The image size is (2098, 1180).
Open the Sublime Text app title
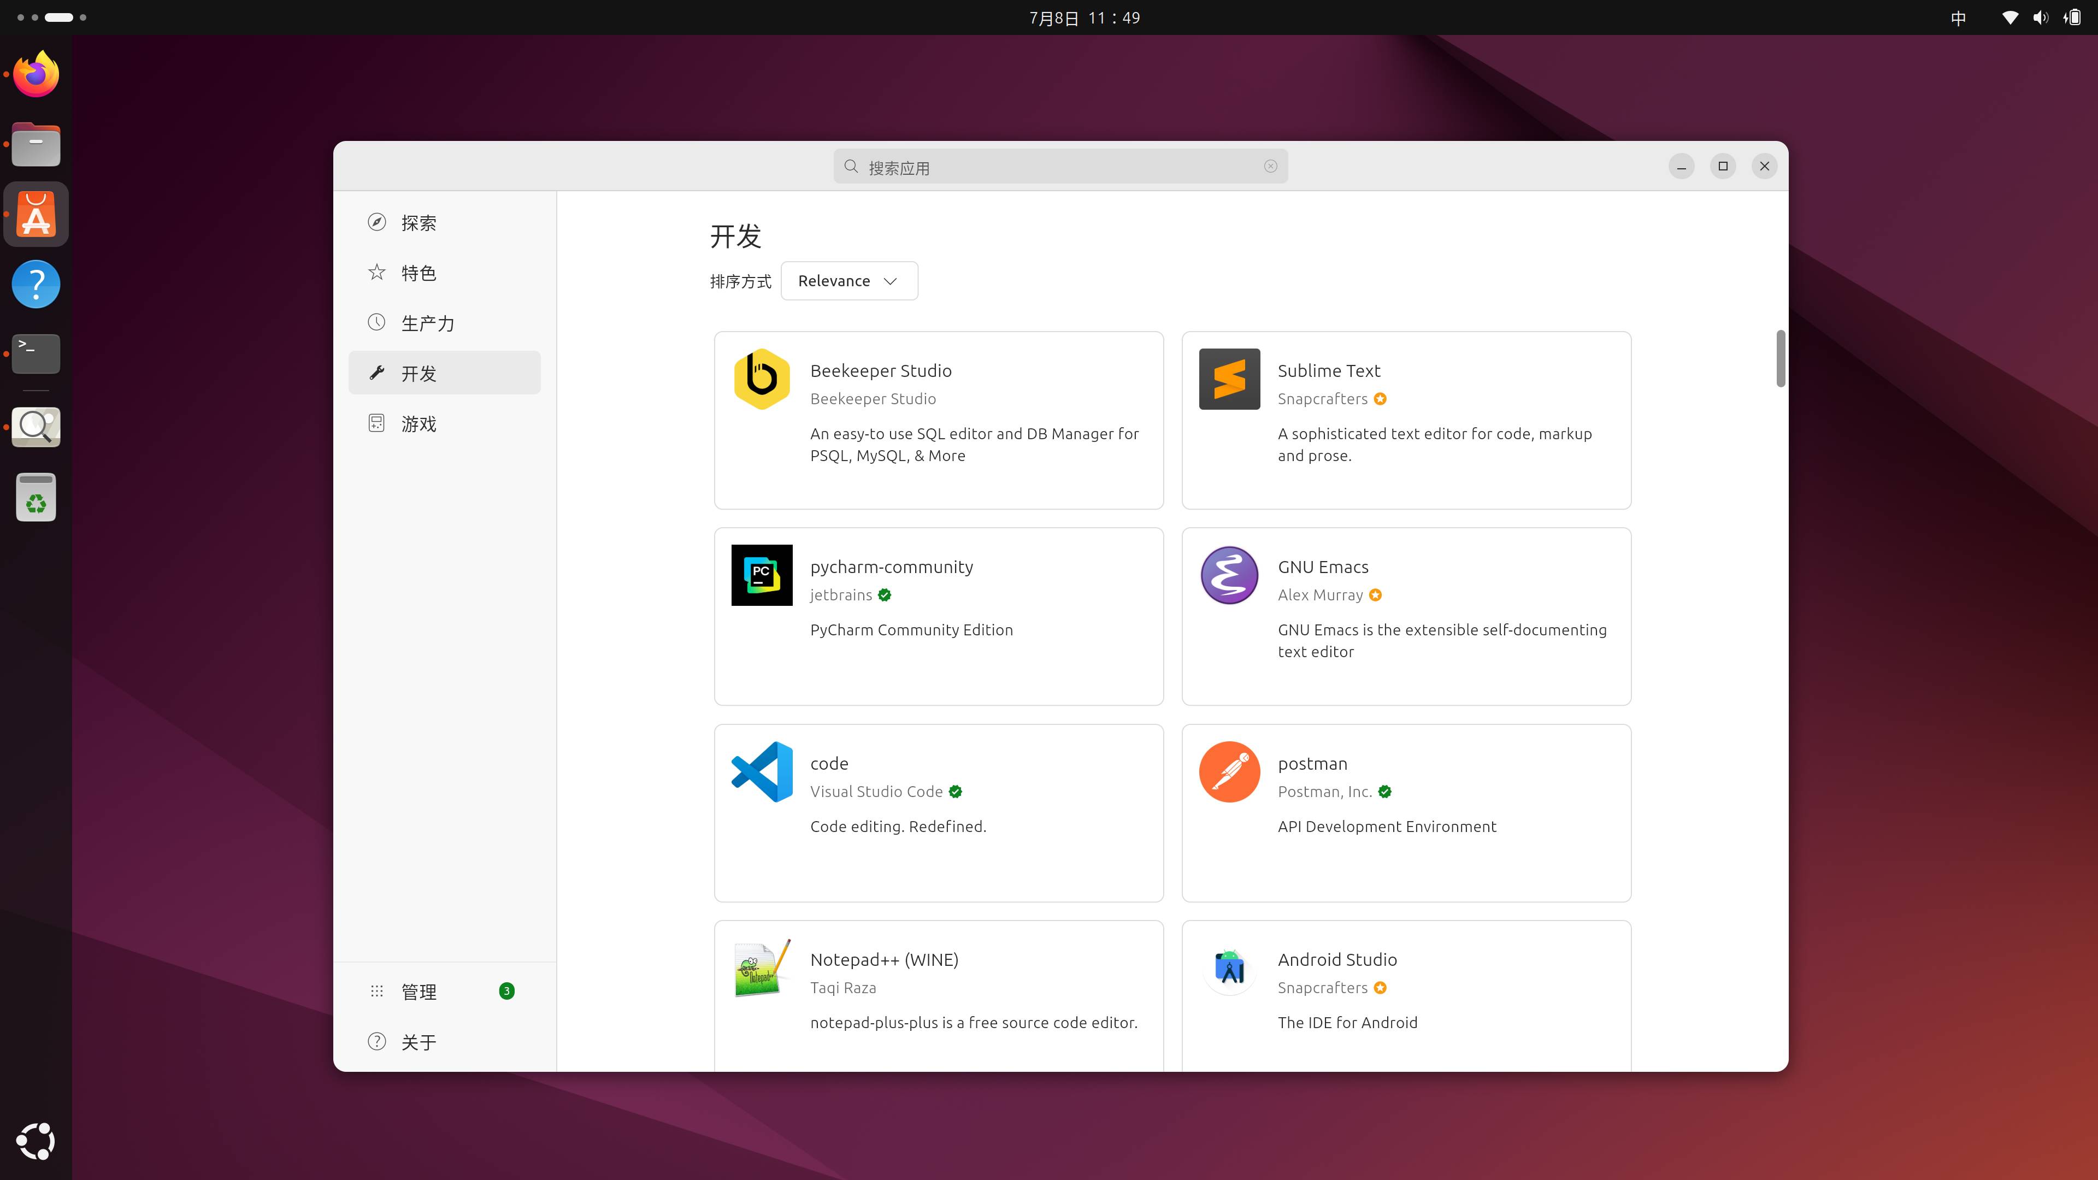(x=1328, y=370)
